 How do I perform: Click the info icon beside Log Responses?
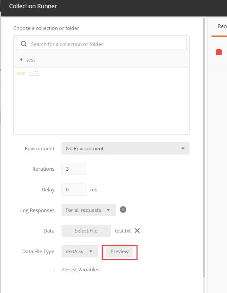pos(123,209)
